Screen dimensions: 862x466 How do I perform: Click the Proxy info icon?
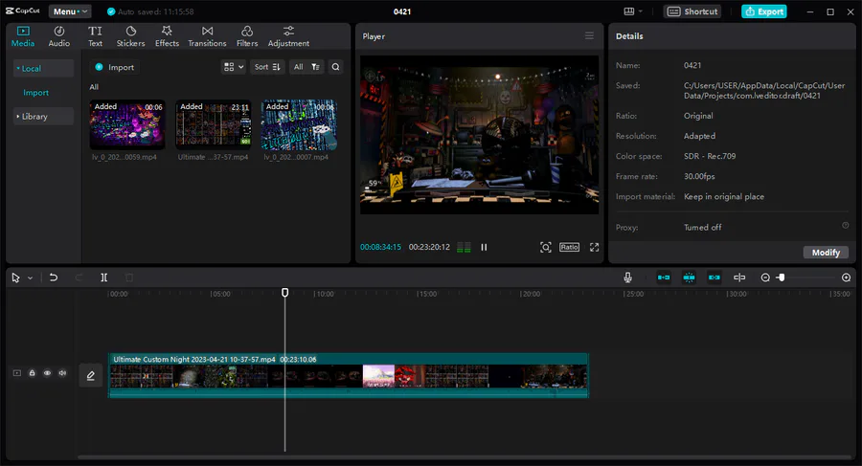(x=846, y=225)
